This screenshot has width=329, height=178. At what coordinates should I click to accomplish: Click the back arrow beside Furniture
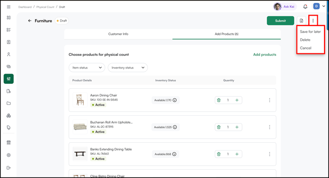point(30,21)
